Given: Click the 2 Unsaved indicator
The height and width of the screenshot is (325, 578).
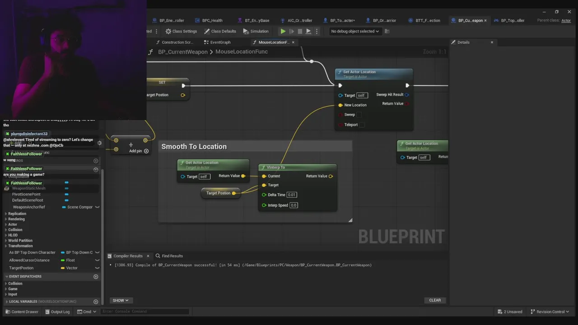Looking at the screenshot, I should pos(510,311).
